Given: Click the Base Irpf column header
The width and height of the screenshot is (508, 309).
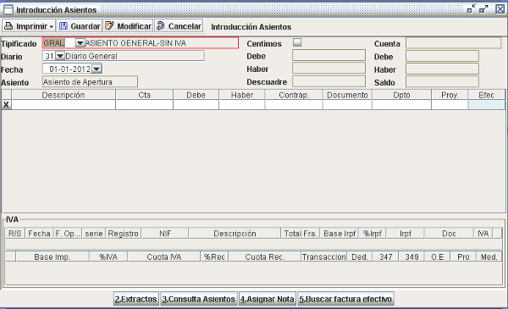Looking at the screenshot, I should click(340, 233).
